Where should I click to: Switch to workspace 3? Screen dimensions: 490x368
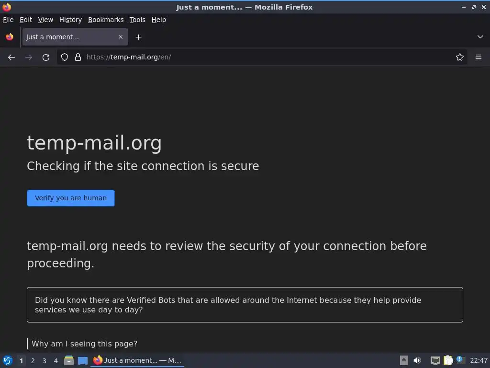[x=45, y=361]
